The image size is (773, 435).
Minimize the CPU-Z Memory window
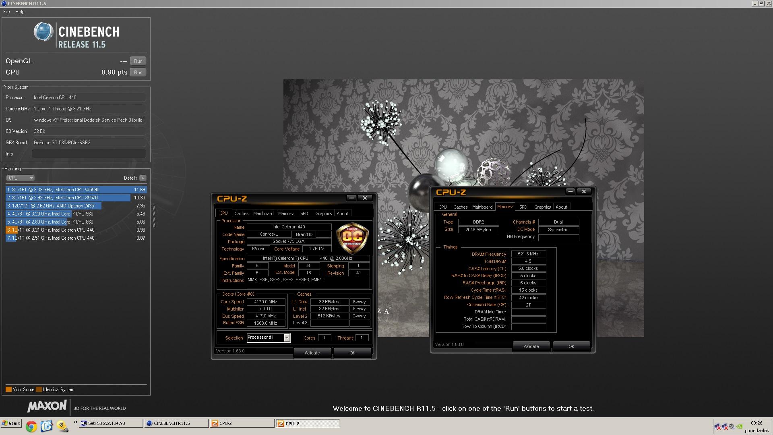tap(570, 191)
